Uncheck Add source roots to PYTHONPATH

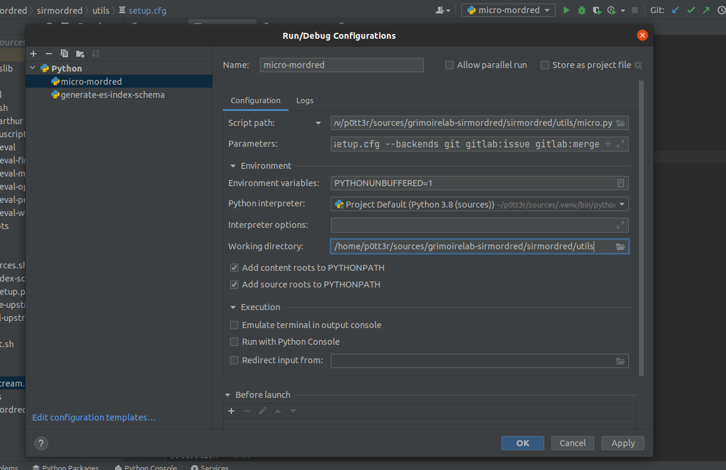point(234,285)
